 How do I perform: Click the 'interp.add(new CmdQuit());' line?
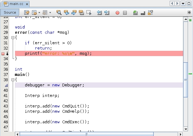pos(57,106)
